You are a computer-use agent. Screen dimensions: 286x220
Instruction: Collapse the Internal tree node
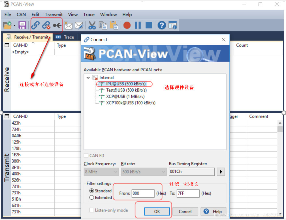click(x=88, y=78)
